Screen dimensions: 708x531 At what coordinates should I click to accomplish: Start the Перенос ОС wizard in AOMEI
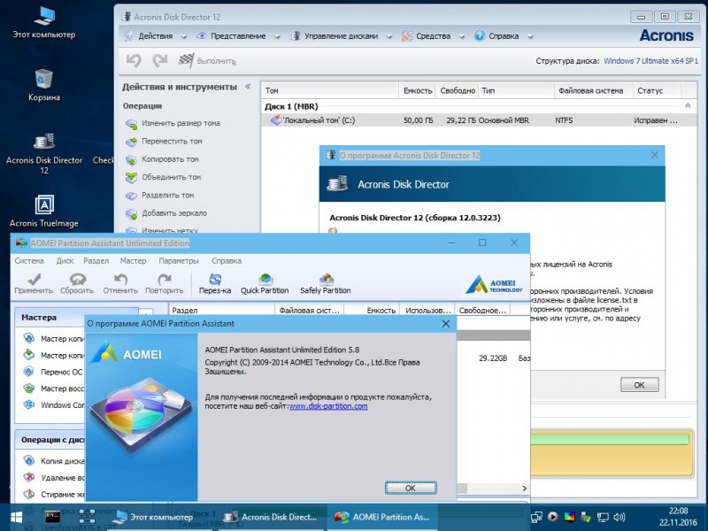tap(53, 372)
